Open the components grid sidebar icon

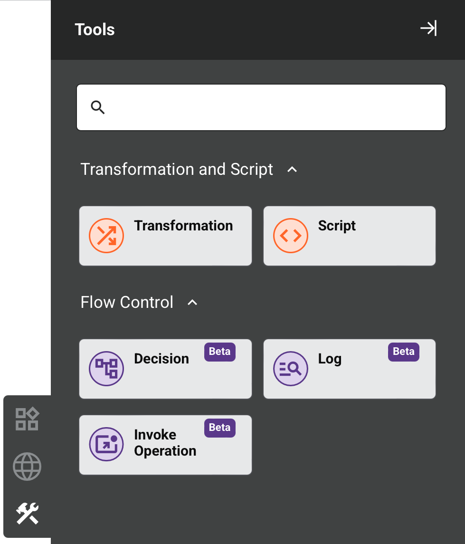[x=27, y=419]
